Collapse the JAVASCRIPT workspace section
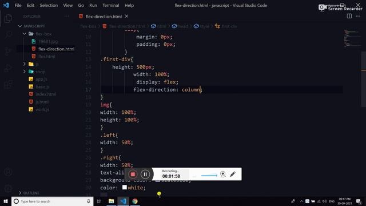The image size is (366, 206). pos(20,26)
